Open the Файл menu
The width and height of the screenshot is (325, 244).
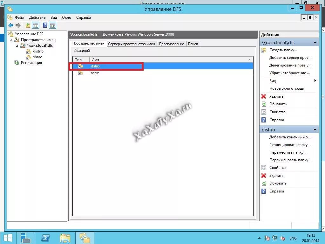pos(19,17)
